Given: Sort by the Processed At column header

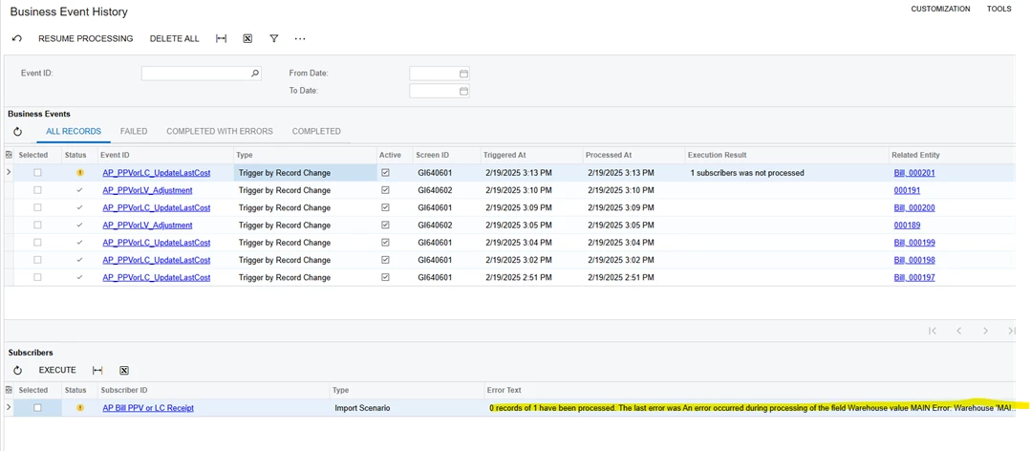Looking at the screenshot, I should [x=609, y=155].
